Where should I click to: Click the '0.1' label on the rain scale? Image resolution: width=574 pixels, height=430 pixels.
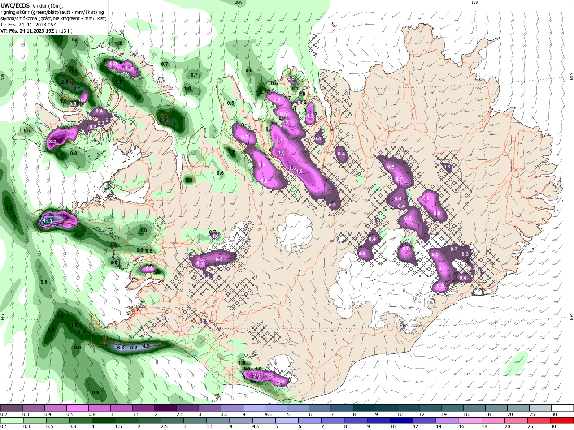[4, 427]
